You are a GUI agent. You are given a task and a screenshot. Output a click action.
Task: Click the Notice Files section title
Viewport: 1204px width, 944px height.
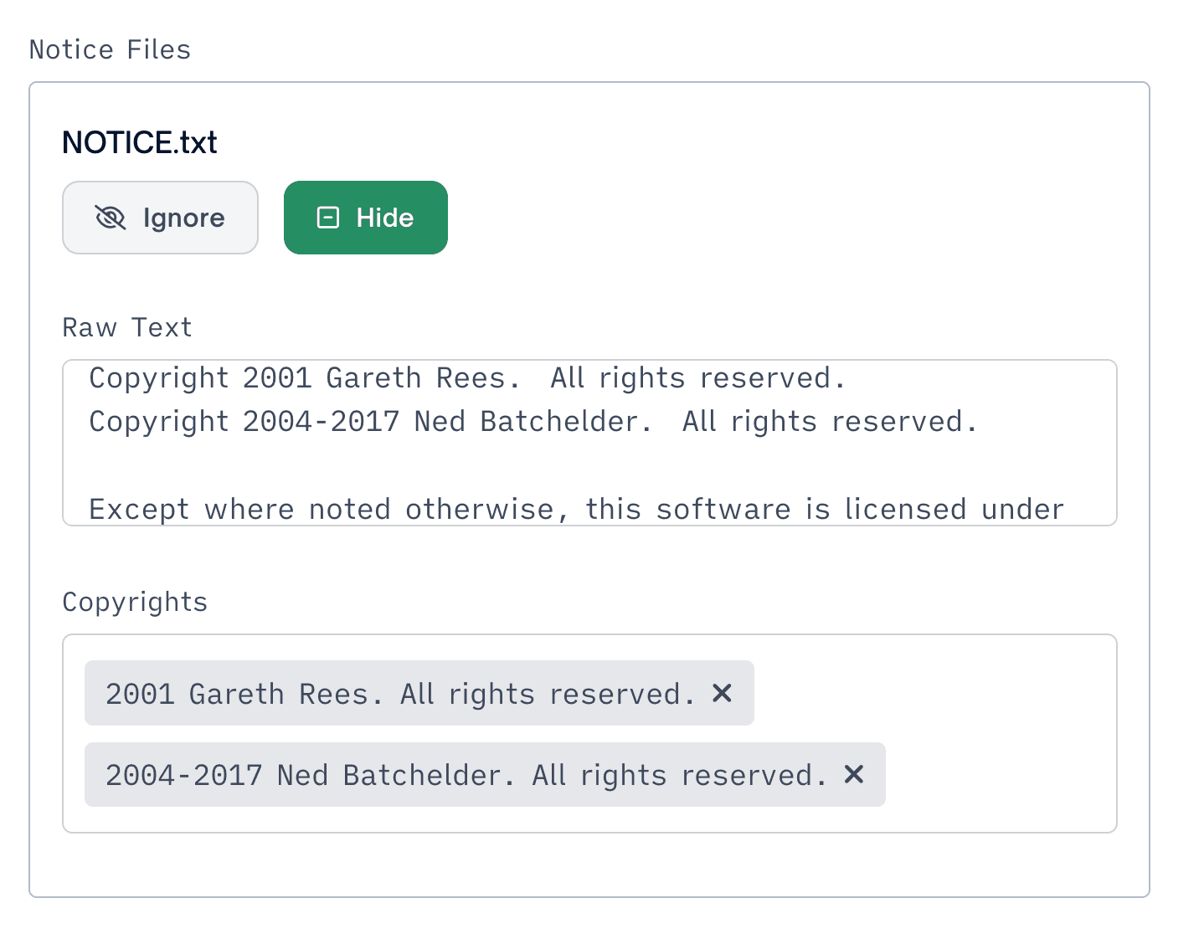click(110, 49)
